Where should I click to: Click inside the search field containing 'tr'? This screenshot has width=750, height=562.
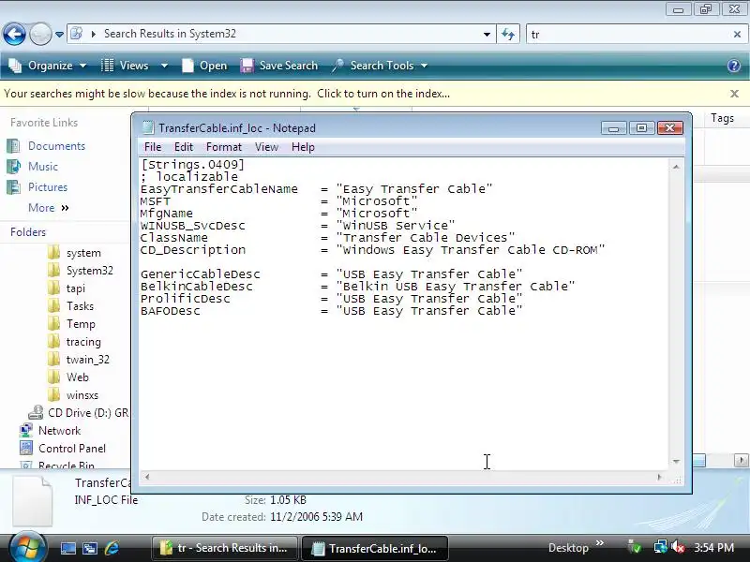[627, 35]
